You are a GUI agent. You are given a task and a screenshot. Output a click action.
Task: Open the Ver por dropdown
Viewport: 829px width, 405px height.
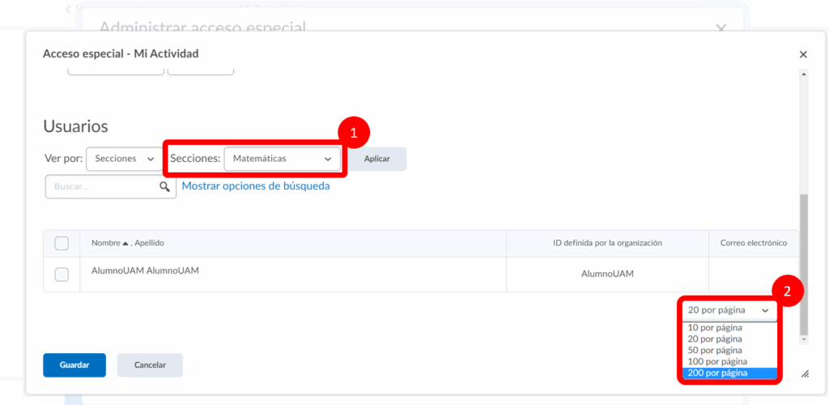tap(123, 159)
